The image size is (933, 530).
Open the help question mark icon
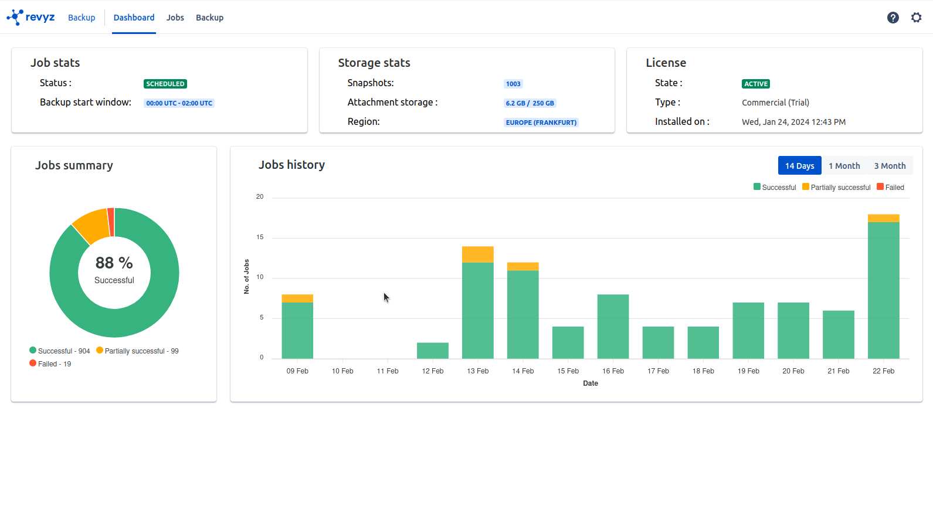pyautogui.click(x=893, y=18)
